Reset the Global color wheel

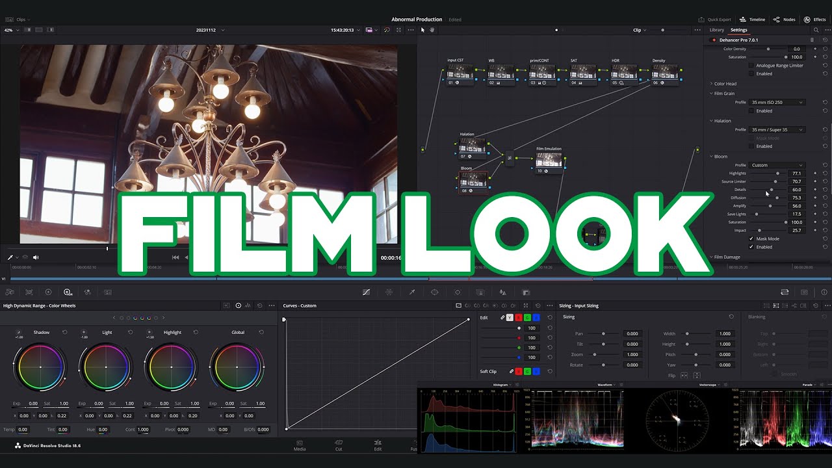pyautogui.click(x=261, y=332)
